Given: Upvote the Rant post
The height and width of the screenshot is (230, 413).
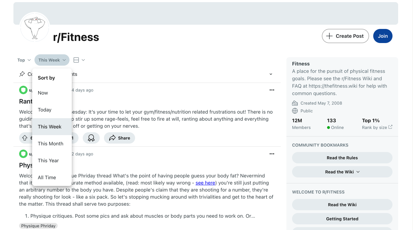Looking at the screenshot, I should [25, 138].
